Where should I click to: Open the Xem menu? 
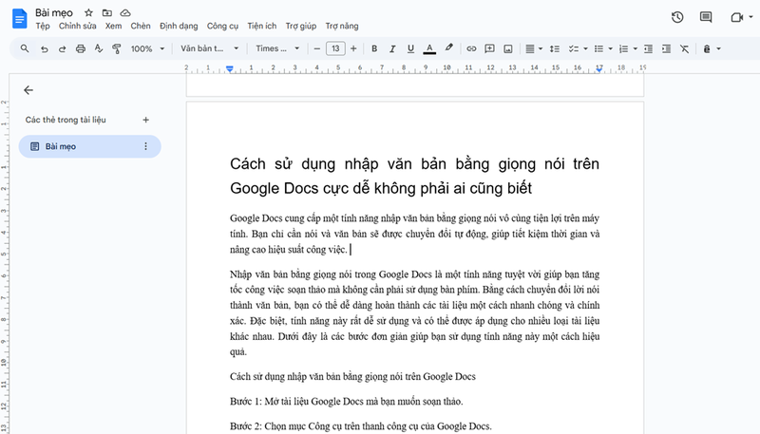pyautogui.click(x=113, y=26)
